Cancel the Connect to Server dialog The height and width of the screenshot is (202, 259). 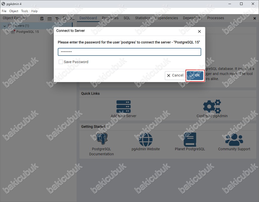click(175, 75)
